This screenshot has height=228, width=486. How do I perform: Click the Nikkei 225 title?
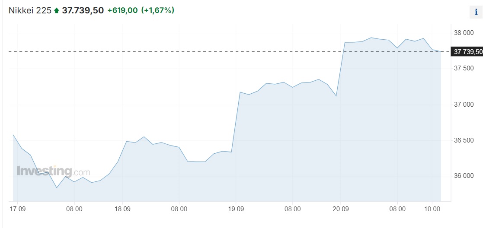[30, 10]
